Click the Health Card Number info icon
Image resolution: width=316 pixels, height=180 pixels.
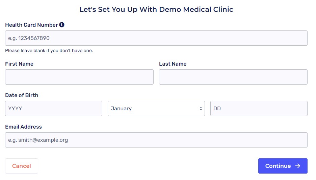62,25
